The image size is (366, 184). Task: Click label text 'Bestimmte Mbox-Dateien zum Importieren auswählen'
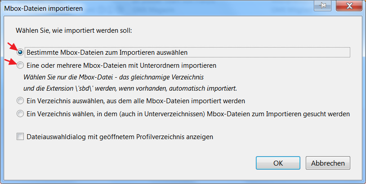107,52
